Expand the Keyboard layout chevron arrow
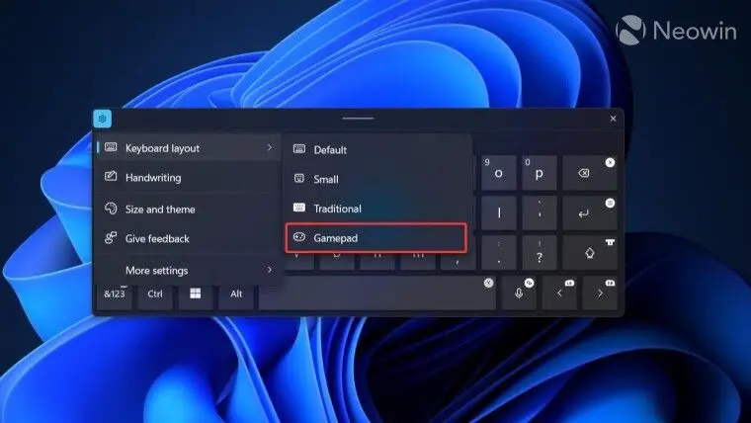Screen dimensions: 751x423 270,147
